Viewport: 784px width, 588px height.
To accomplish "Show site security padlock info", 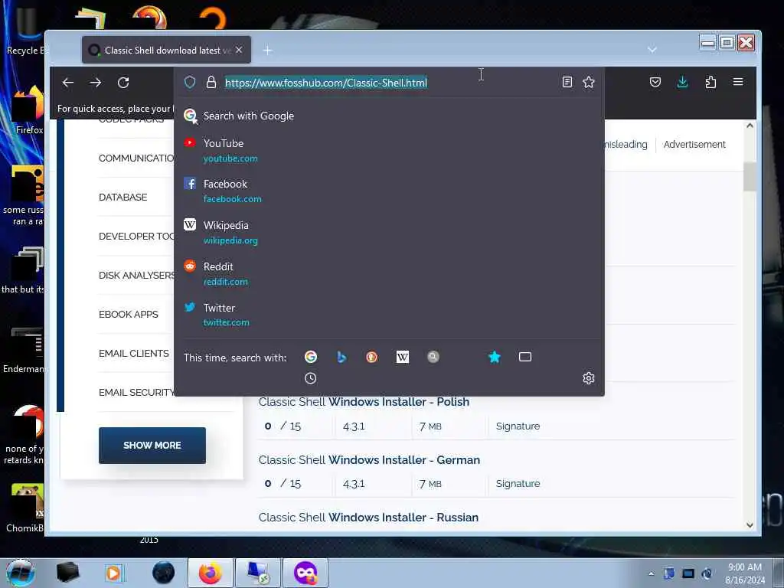I will pyautogui.click(x=211, y=82).
